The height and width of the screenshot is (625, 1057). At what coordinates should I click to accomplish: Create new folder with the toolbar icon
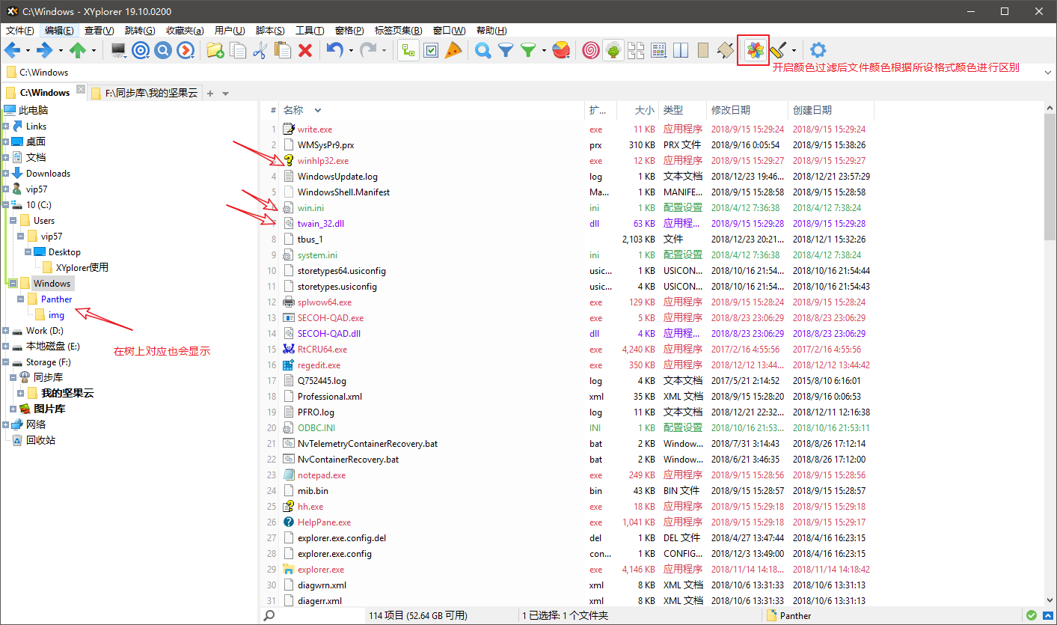(215, 50)
